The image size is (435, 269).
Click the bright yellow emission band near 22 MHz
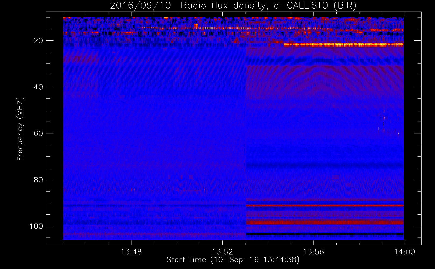[x=344, y=45]
